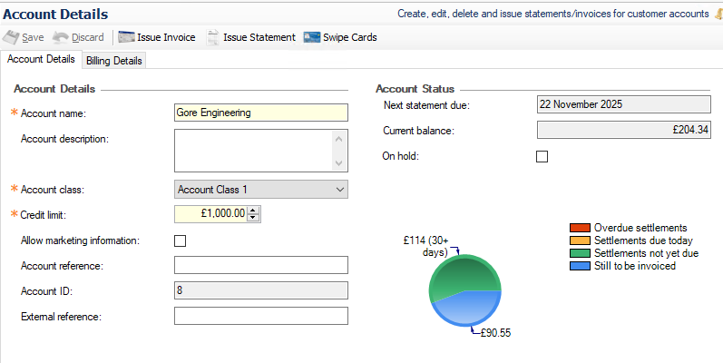Increase credit limit with up arrow
Screen dimensions: 723x363
point(253,210)
